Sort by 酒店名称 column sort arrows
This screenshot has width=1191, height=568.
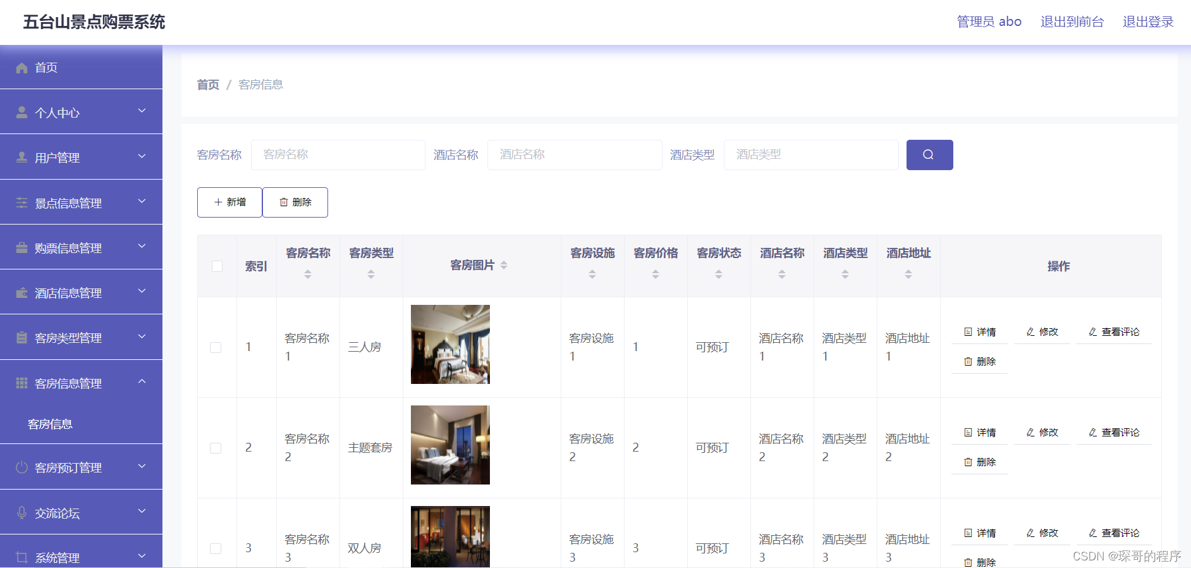(x=782, y=275)
